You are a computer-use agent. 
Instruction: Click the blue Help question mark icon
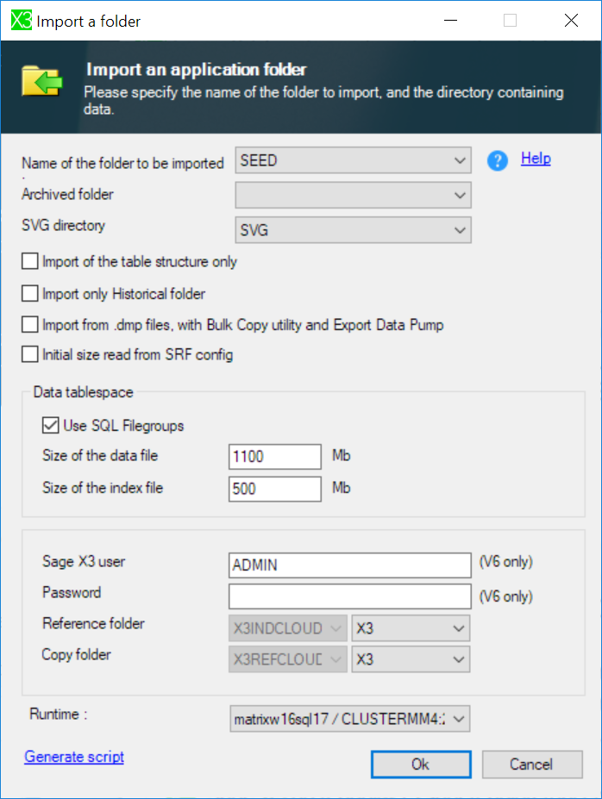click(x=497, y=161)
